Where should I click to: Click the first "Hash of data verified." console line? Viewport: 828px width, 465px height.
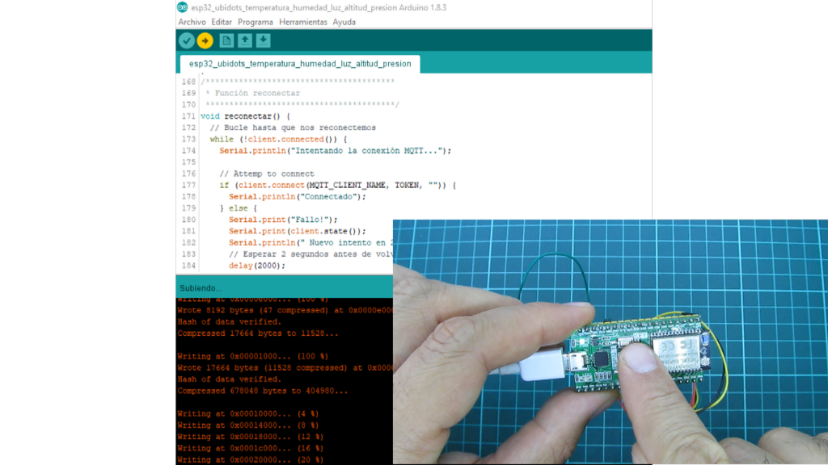point(229,321)
